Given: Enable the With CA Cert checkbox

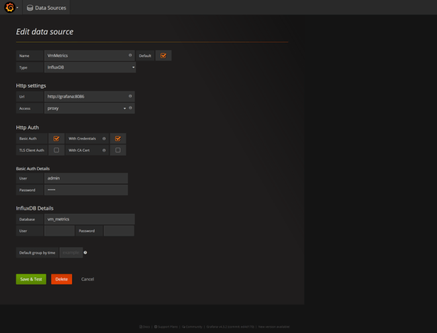Looking at the screenshot, I should [118, 150].
